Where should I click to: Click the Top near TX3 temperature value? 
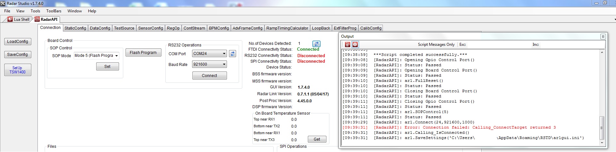(294, 140)
